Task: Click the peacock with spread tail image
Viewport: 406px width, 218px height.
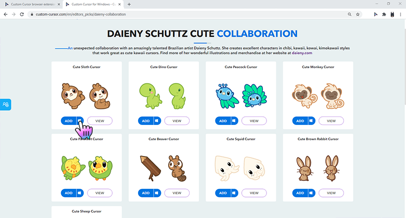Action: pyautogui.click(x=255, y=95)
